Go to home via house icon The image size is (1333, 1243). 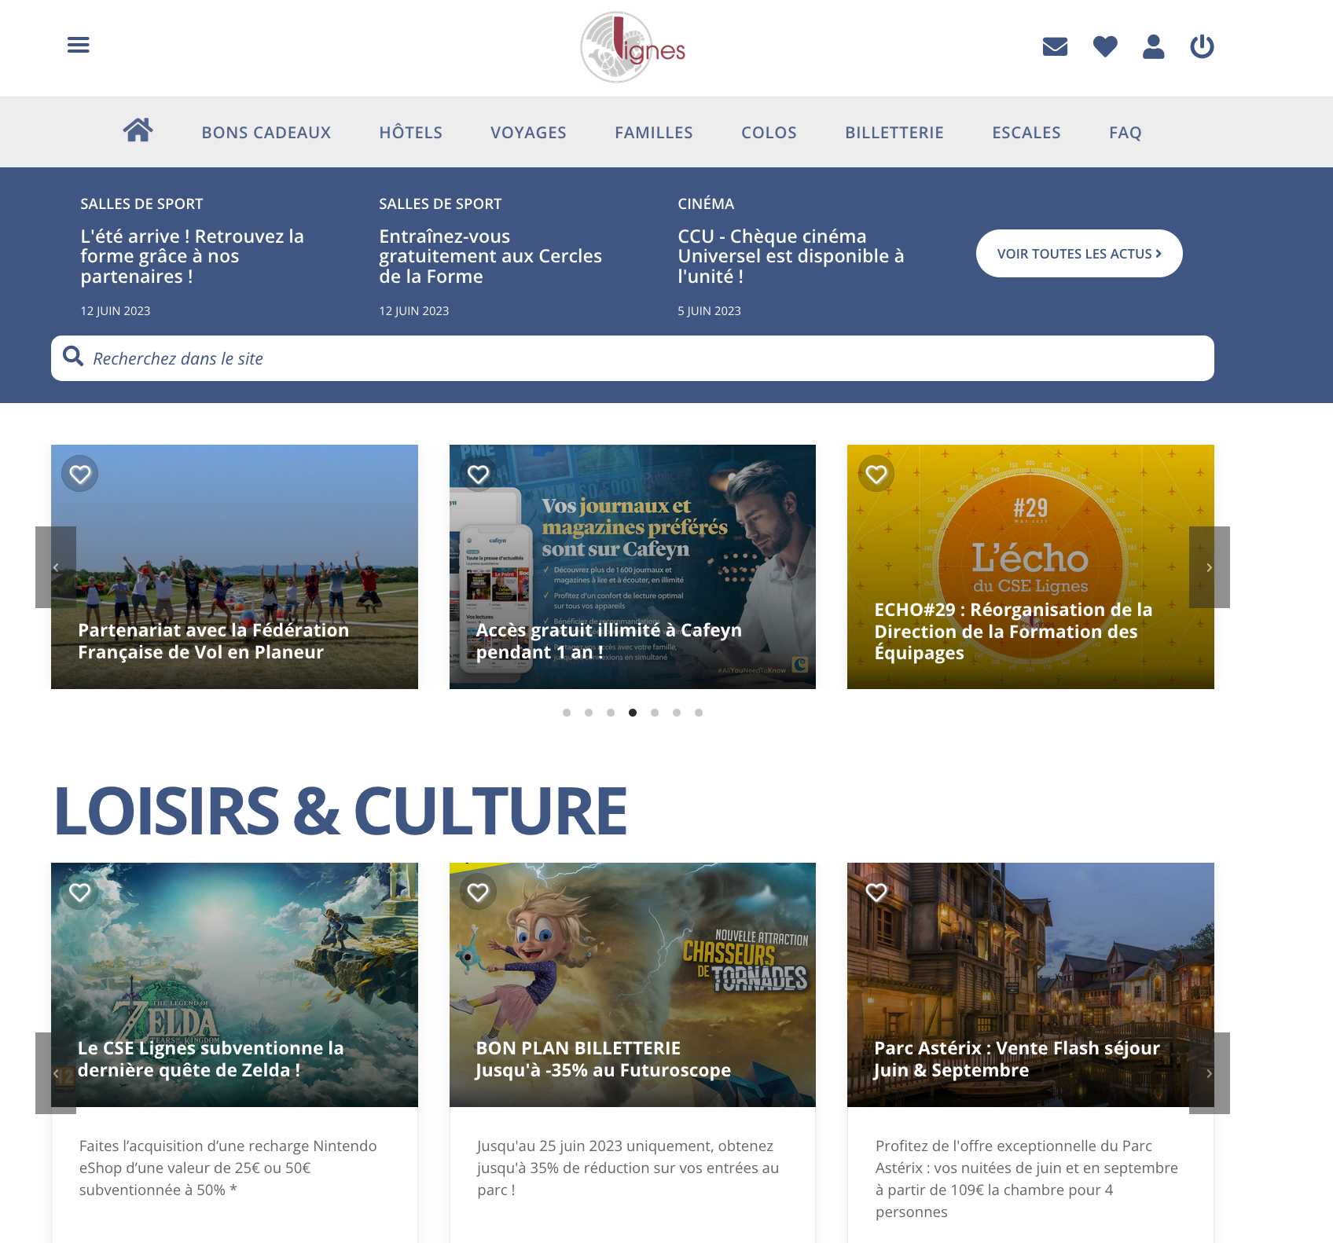pyautogui.click(x=138, y=130)
